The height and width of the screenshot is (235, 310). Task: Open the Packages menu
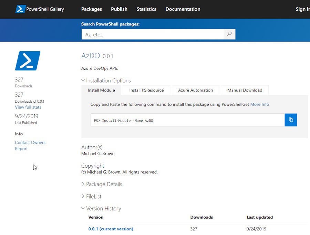tap(92, 9)
